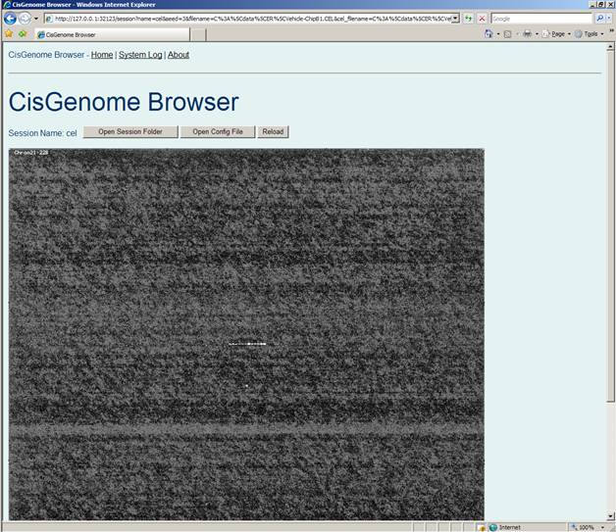The width and height of the screenshot is (616, 532).
Task: Expand the Print options dropdown arrow
Action: click(x=537, y=34)
